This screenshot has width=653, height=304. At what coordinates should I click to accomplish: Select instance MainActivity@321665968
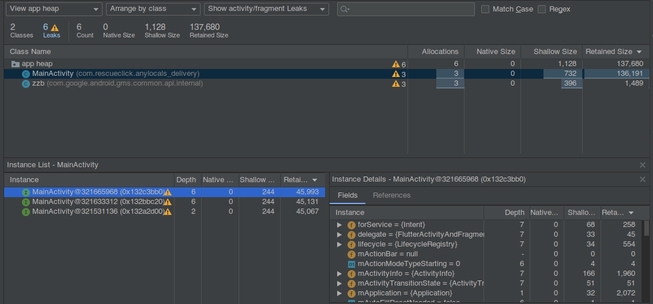point(165,192)
